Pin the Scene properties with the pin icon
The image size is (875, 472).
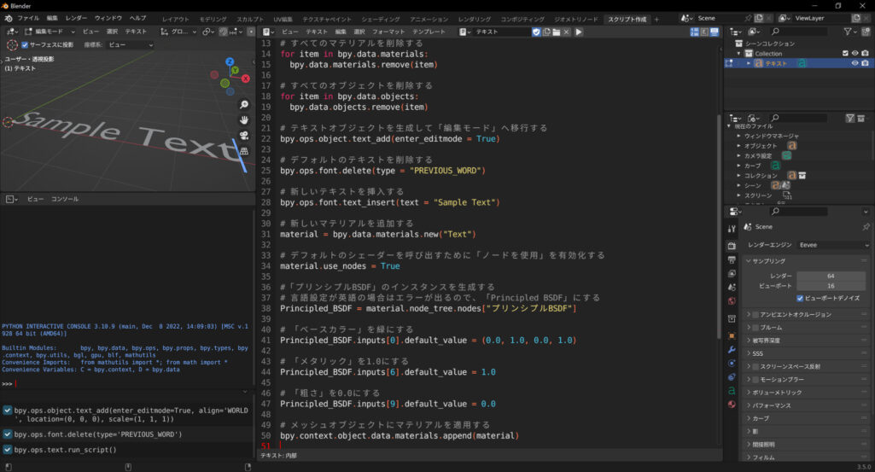[866, 226]
